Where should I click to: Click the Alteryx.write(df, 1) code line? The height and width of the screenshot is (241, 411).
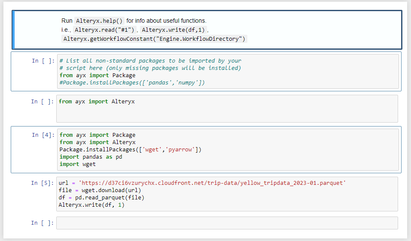[x=91, y=205]
